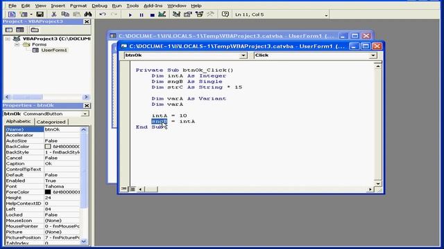This screenshot has width=444, height=249.
Task: Click the BackColor color swatch
Action: [x=48, y=147]
